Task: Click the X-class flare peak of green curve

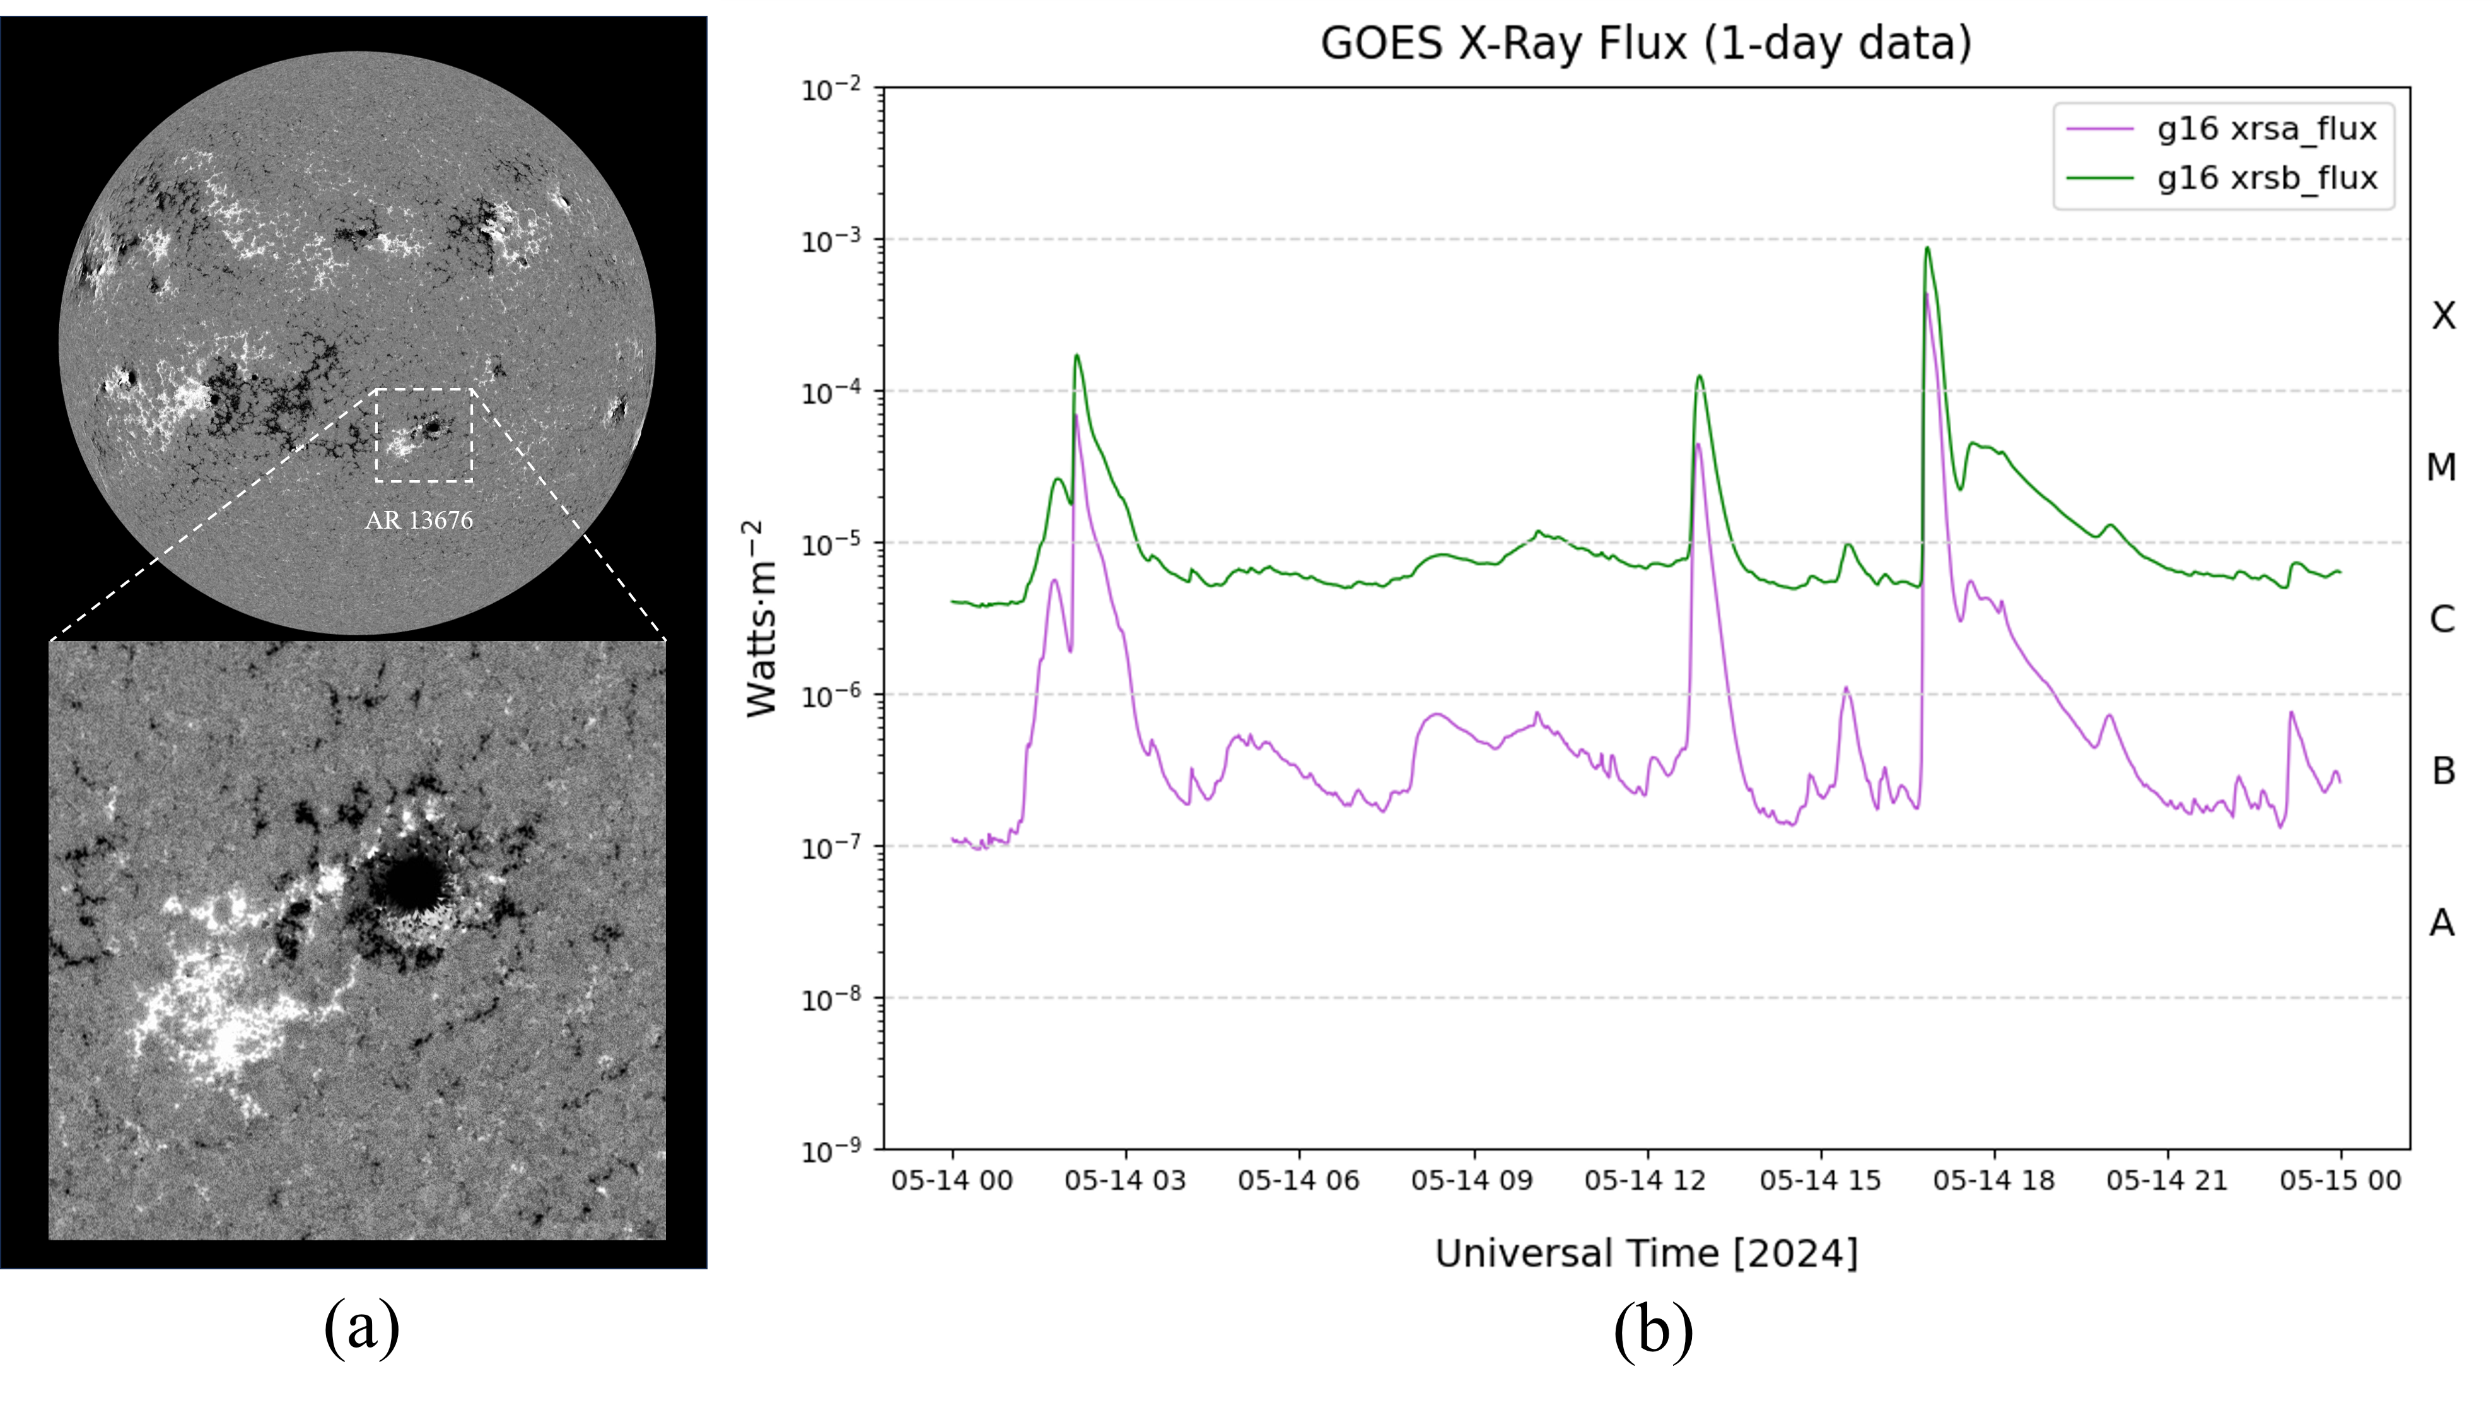Action: click(1927, 249)
